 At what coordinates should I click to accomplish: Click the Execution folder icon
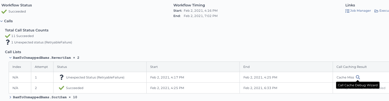[x=376, y=11]
